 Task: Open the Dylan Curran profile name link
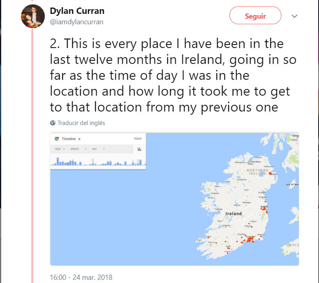(77, 11)
